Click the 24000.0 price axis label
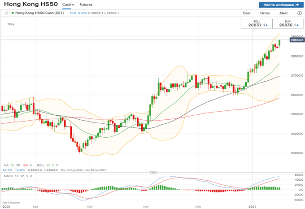Viewport: 305px width, 209px height. [297, 134]
